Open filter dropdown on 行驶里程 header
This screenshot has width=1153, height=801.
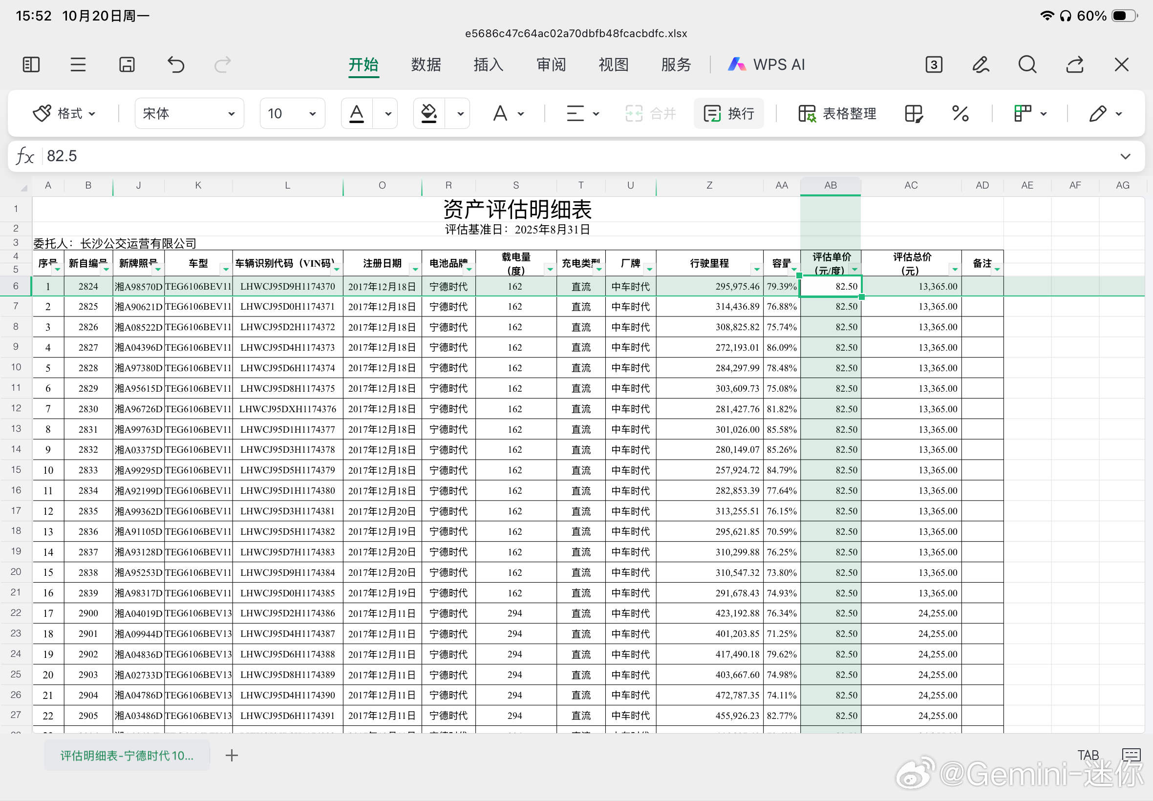(756, 270)
